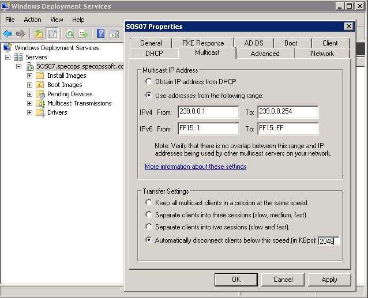Switch to the Network tab

[322, 54]
